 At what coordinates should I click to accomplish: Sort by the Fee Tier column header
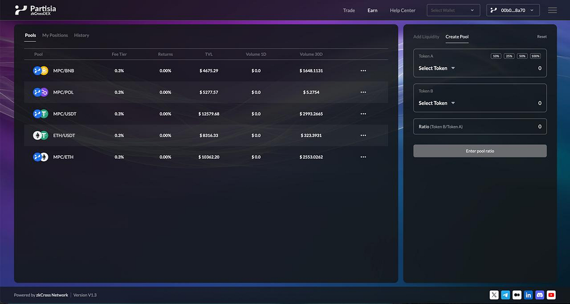(119, 54)
